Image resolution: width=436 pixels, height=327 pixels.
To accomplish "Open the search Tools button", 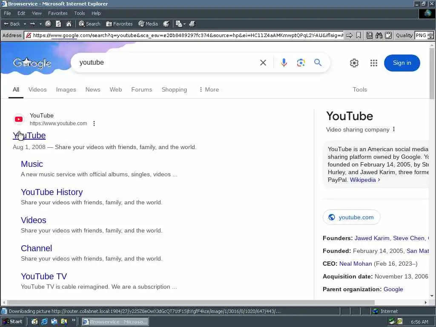I will point(360,89).
